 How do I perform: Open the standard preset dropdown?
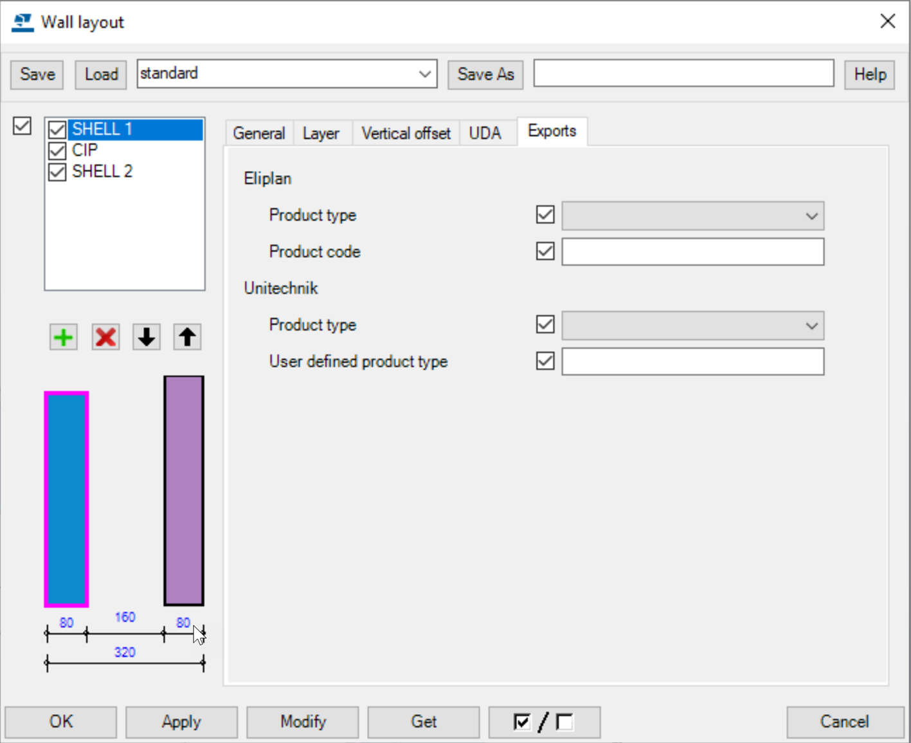424,74
